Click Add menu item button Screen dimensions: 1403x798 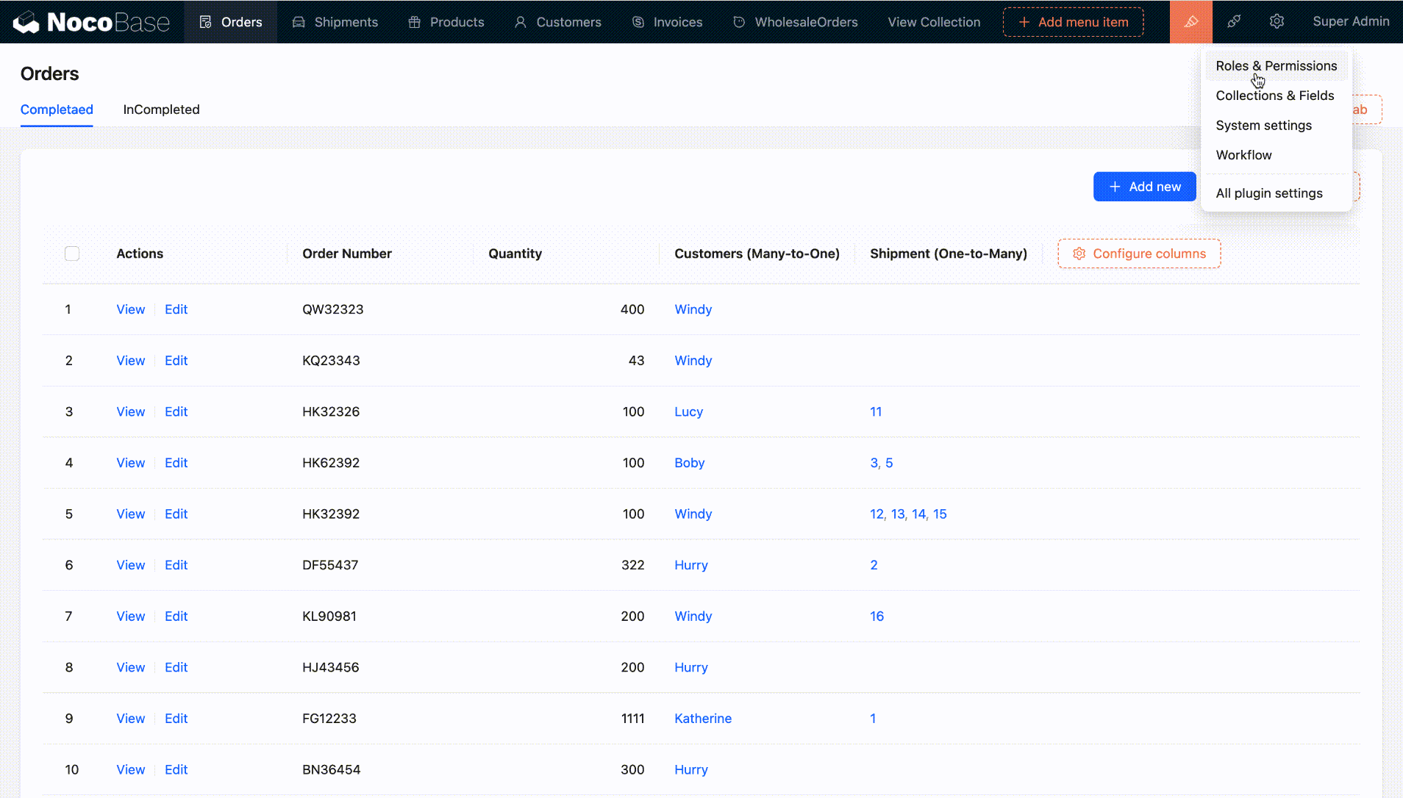click(1073, 22)
